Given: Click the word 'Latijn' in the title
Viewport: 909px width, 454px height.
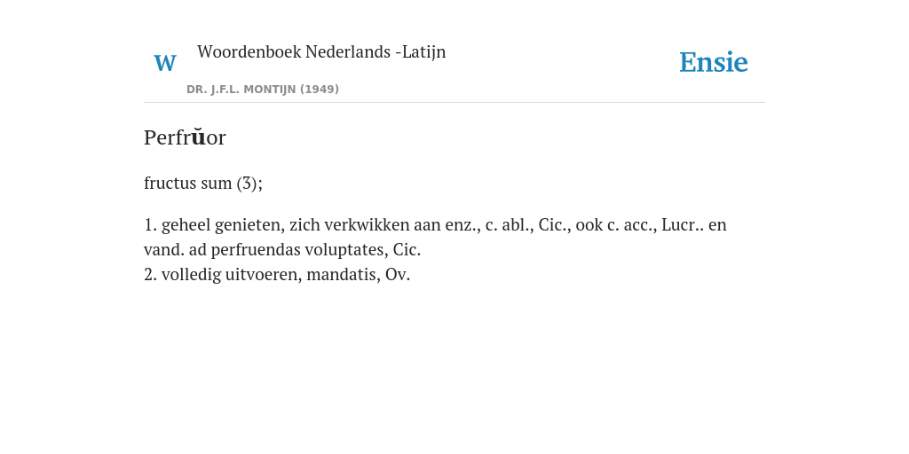Looking at the screenshot, I should [423, 51].
